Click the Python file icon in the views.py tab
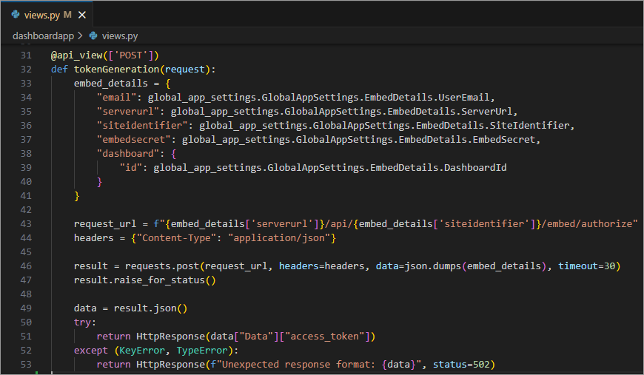Viewport: 644px width, 375px height. pos(16,15)
